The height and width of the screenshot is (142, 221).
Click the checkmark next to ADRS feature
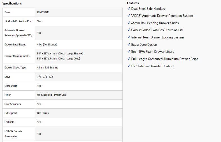(x=129, y=16)
